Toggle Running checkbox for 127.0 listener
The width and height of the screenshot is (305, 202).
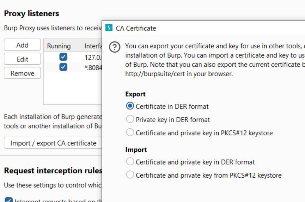point(63,57)
